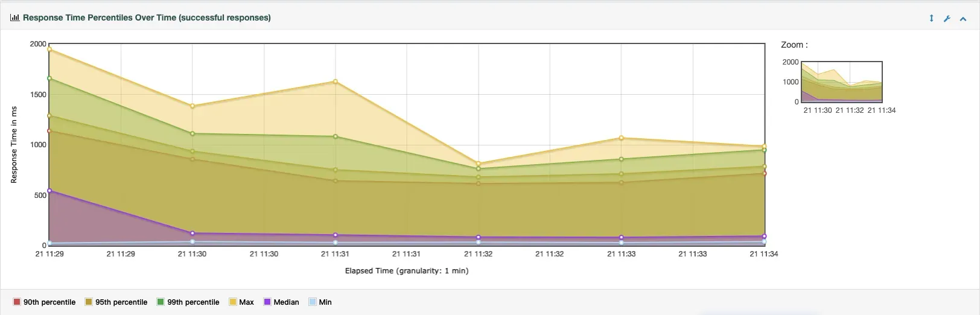
Task: Click the Median data point at 21 11:29
Action: point(49,191)
